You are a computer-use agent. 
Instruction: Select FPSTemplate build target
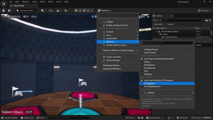(x=167, y=84)
